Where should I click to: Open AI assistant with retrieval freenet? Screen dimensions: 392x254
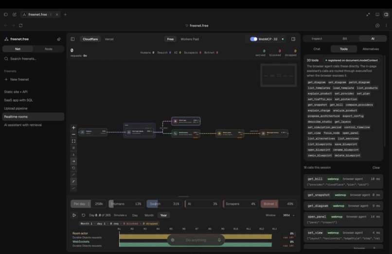pyautogui.click(x=33, y=125)
